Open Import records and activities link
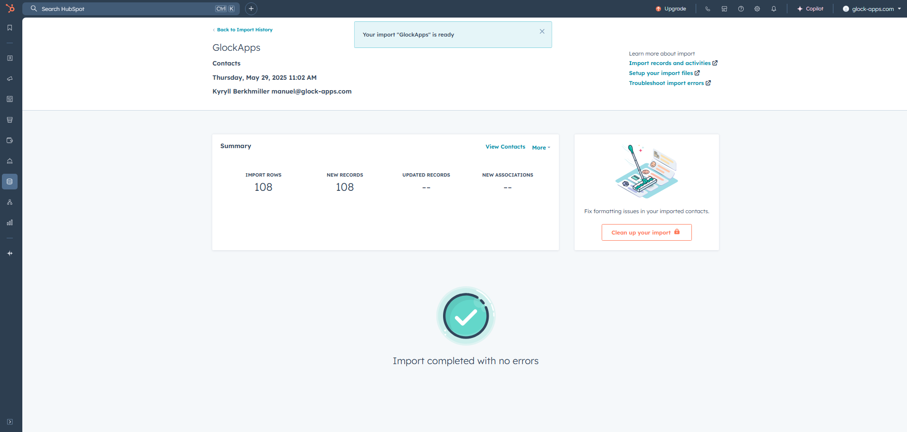The image size is (907, 432). coord(673,63)
